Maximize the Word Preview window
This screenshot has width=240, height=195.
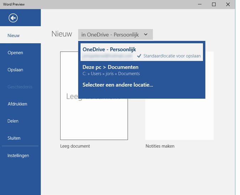coord(214,4)
